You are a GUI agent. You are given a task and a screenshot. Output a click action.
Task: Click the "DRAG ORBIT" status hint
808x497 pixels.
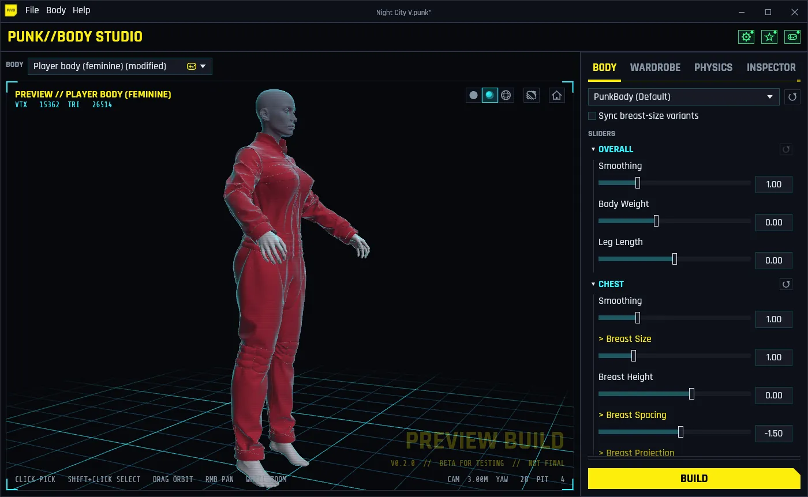173,479
